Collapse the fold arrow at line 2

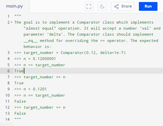pos(12,22)
